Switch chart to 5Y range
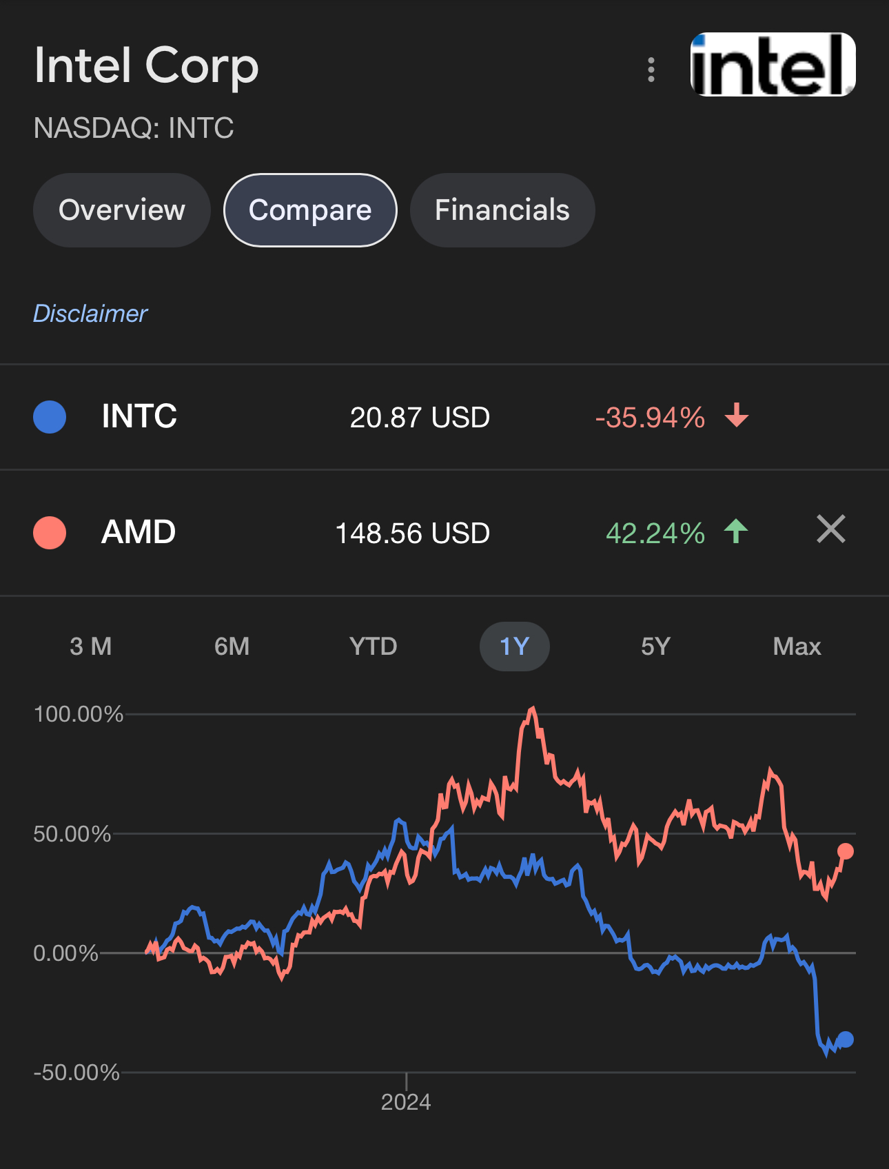 point(655,647)
